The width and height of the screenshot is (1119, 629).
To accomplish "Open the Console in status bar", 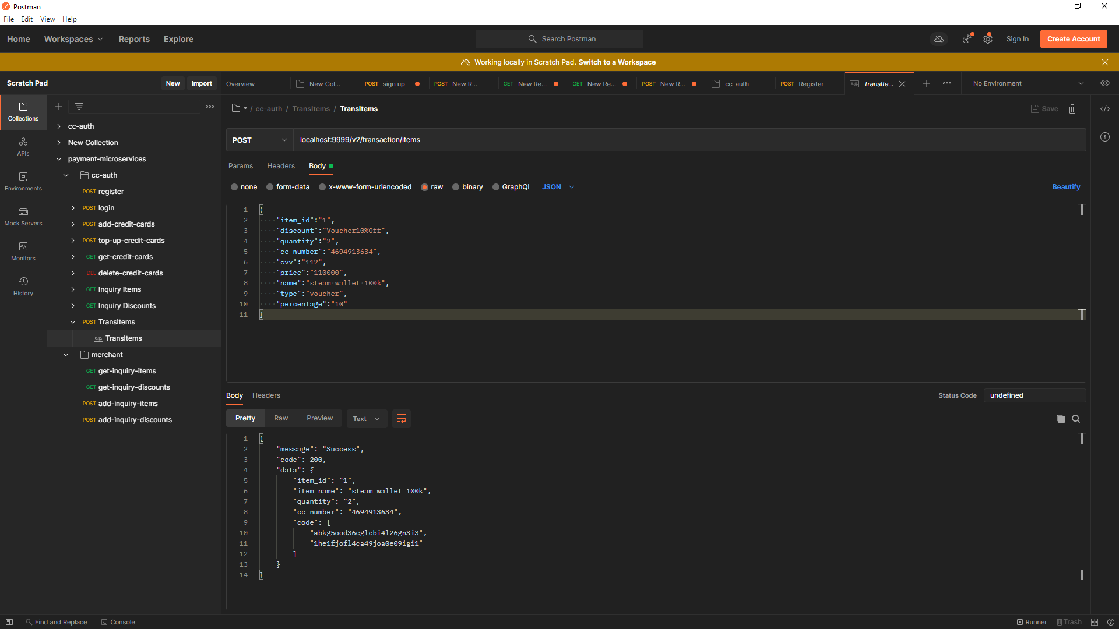I will (118, 622).
